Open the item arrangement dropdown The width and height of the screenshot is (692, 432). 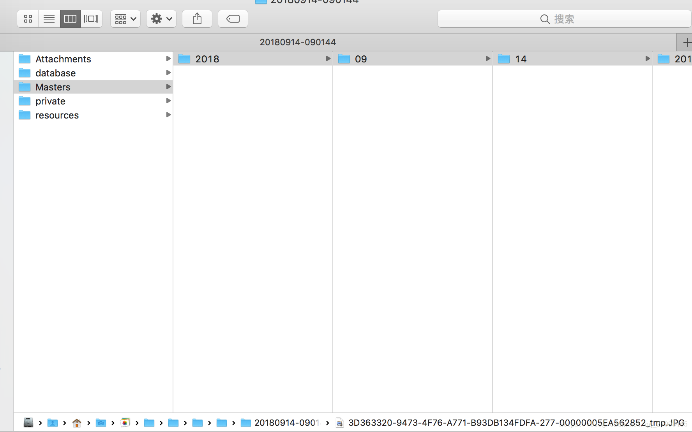[x=125, y=19]
